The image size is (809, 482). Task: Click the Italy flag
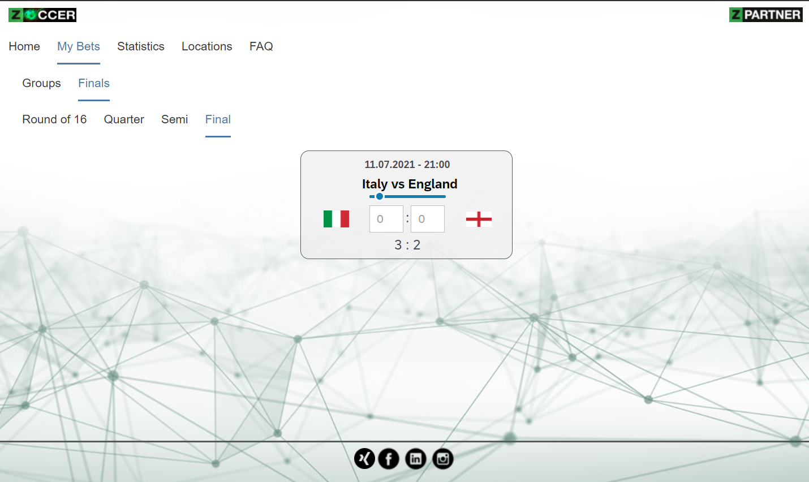pyautogui.click(x=336, y=219)
